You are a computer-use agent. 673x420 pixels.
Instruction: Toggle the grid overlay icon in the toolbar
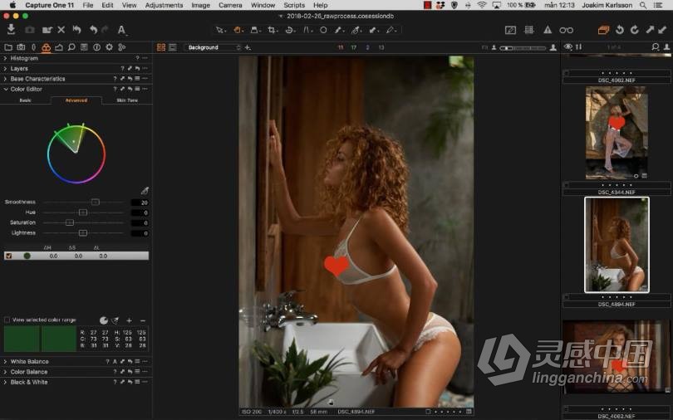coord(528,30)
